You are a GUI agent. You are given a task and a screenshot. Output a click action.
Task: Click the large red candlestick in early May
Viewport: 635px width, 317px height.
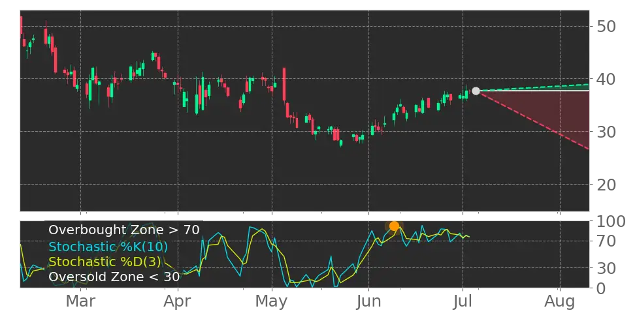tap(284, 85)
